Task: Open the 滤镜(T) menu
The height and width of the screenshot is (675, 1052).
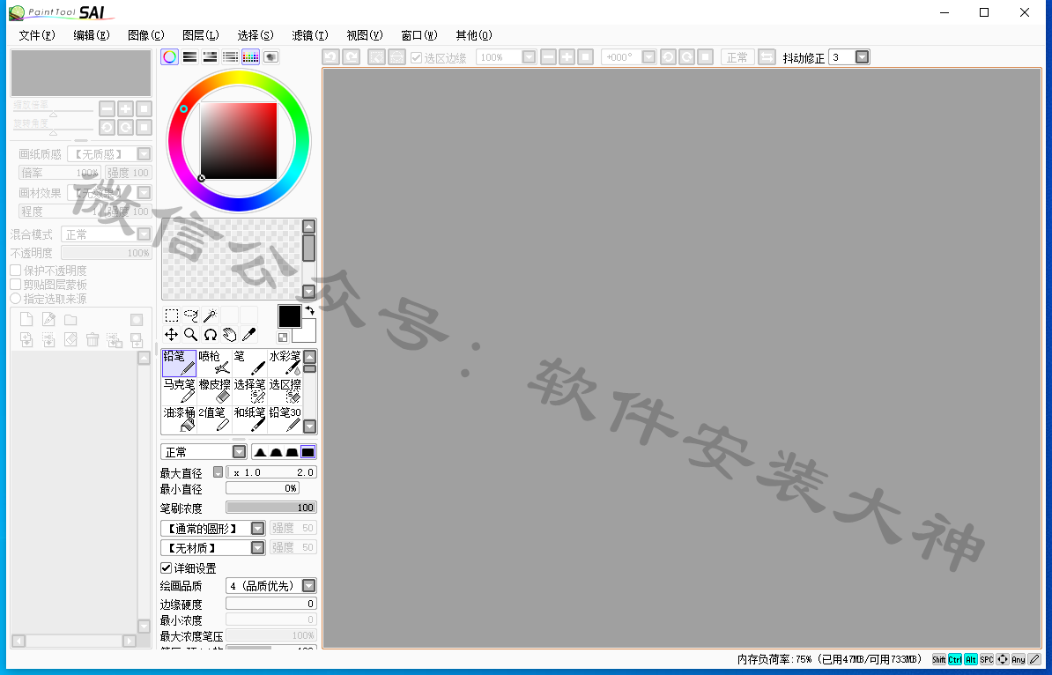Action: point(310,35)
